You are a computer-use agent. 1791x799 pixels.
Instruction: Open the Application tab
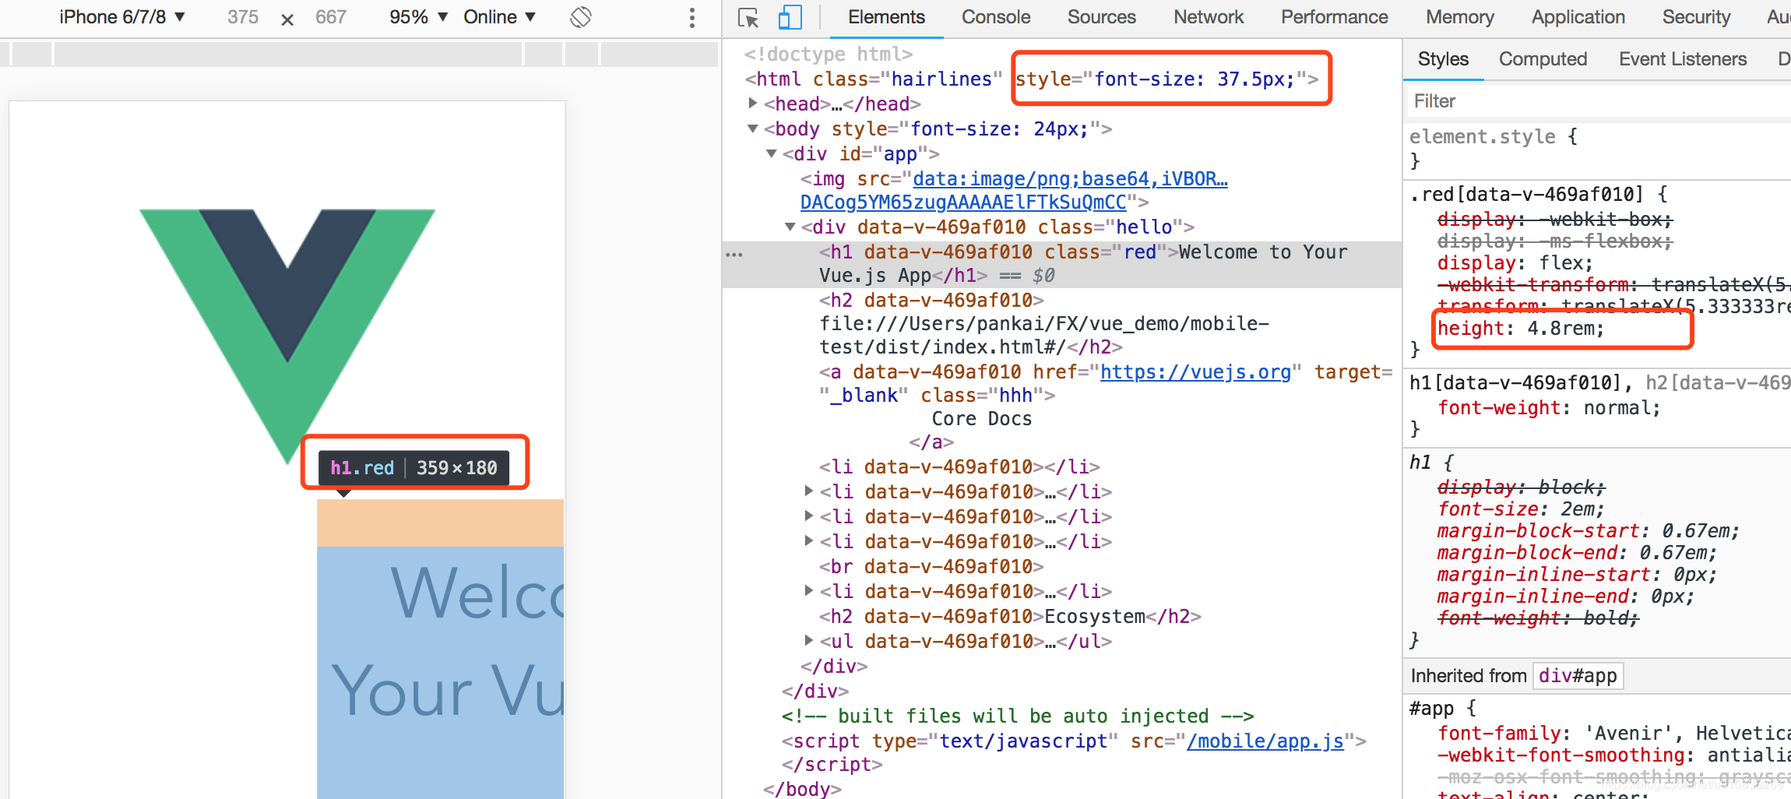1578,17
